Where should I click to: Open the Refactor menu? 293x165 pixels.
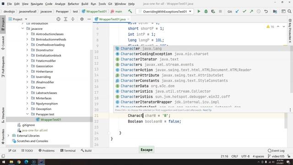pyautogui.click(x=73, y=4)
